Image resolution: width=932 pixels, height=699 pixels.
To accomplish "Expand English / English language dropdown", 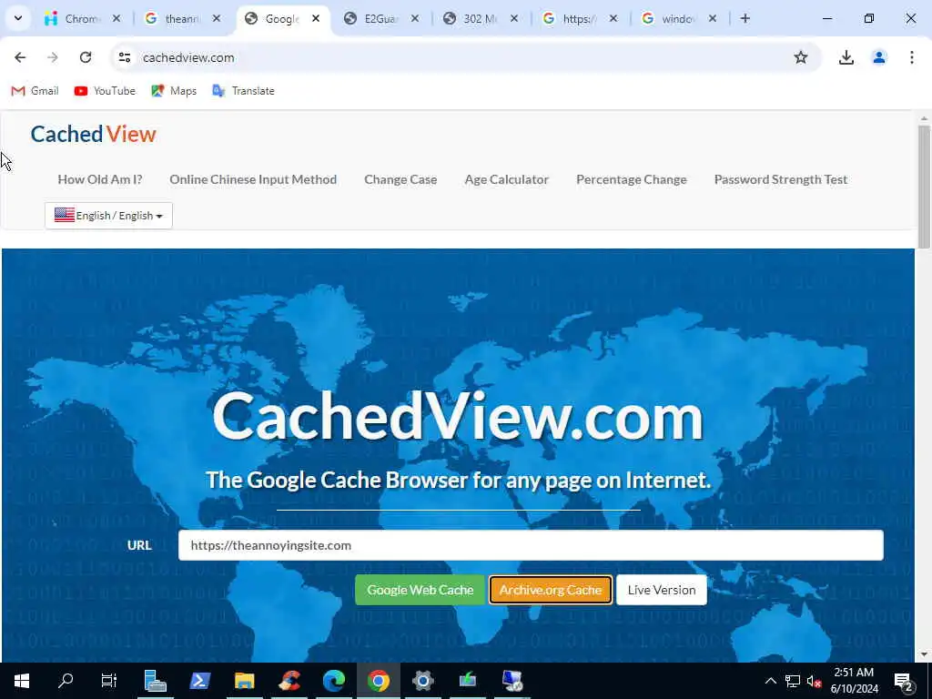I will (109, 215).
